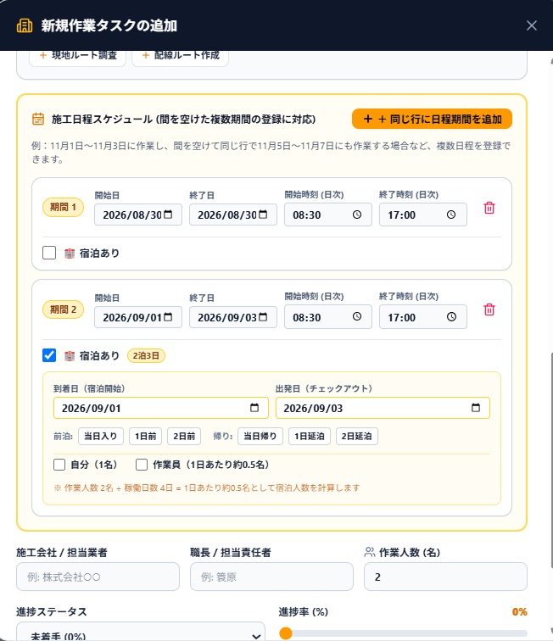Open calendar picker in 出発日 field

point(476,408)
